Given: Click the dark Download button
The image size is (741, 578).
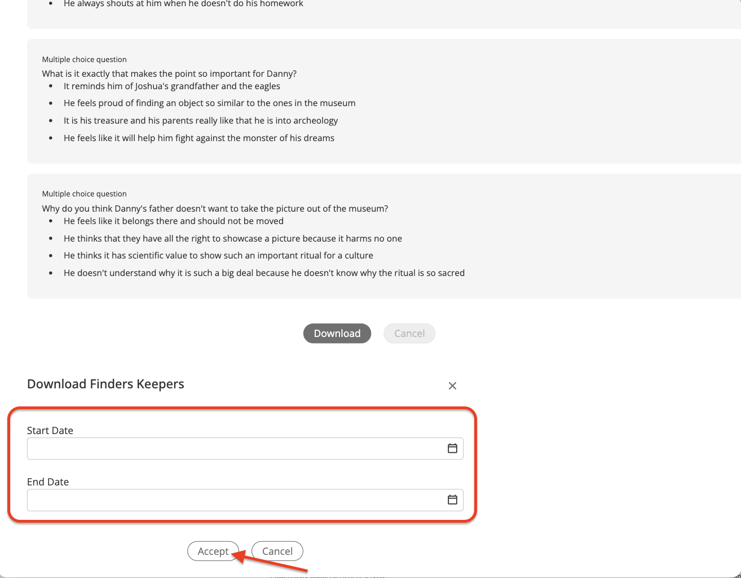Looking at the screenshot, I should click(x=337, y=334).
